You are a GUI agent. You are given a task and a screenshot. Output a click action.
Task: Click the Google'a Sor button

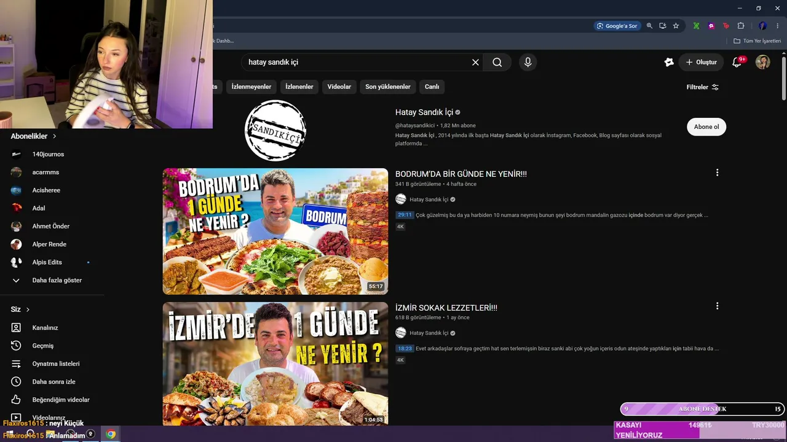617,26
